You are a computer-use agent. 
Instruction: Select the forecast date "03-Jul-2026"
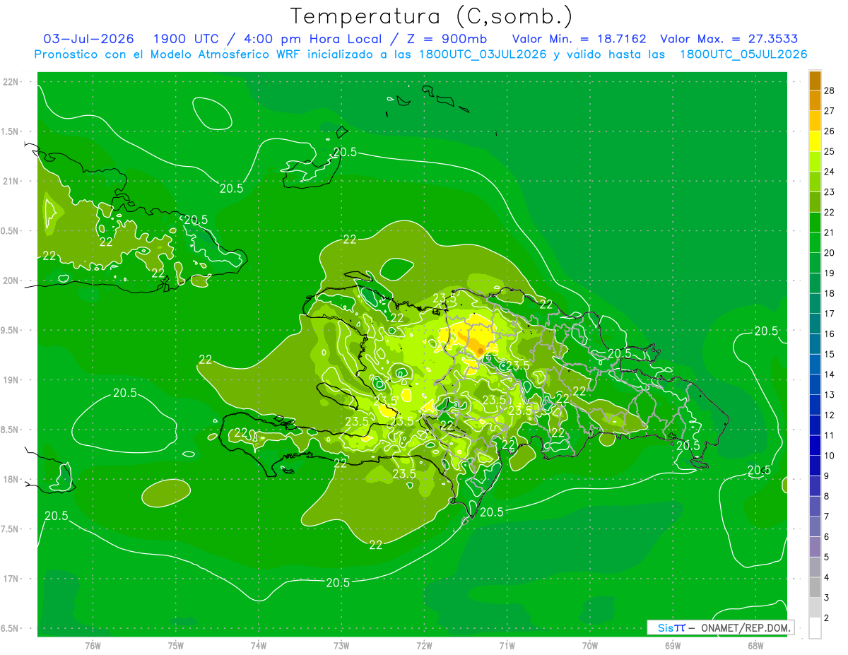[88, 39]
